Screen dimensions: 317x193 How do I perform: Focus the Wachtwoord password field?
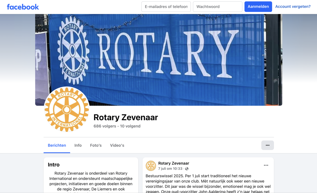point(218,7)
